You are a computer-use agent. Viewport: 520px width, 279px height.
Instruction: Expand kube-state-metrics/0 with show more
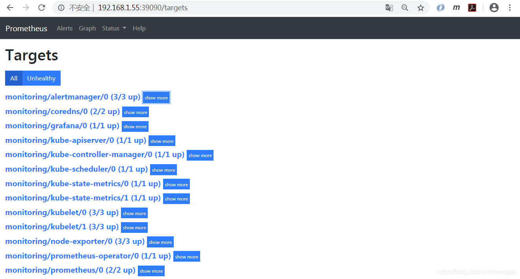pyautogui.click(x=176, y=184)
